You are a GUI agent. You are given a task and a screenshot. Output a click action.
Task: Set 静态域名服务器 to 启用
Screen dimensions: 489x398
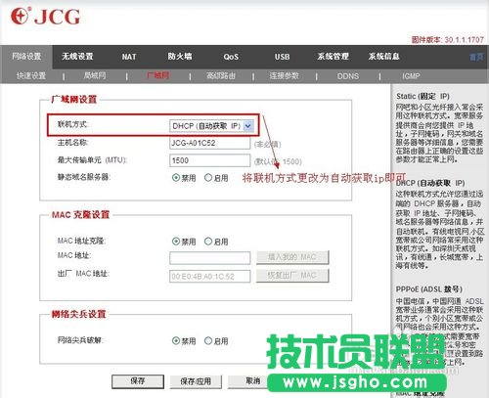208,178
